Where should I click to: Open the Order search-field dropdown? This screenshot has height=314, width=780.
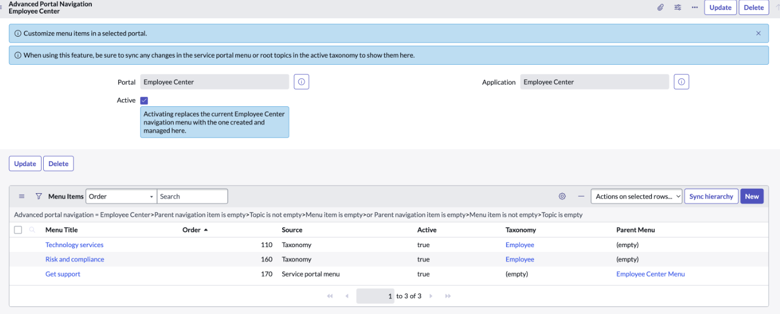point(121,196)
